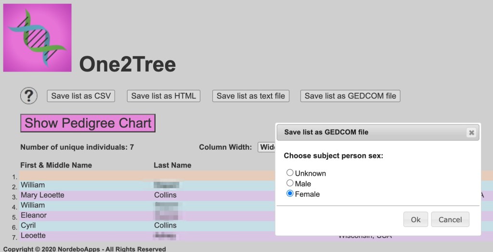Show the Pedigree Chart
The width and height of the screenshot is (493, 252).
pyautogui.click(x=88, y=123)
